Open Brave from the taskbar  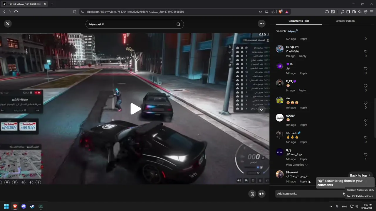(15, 206)
